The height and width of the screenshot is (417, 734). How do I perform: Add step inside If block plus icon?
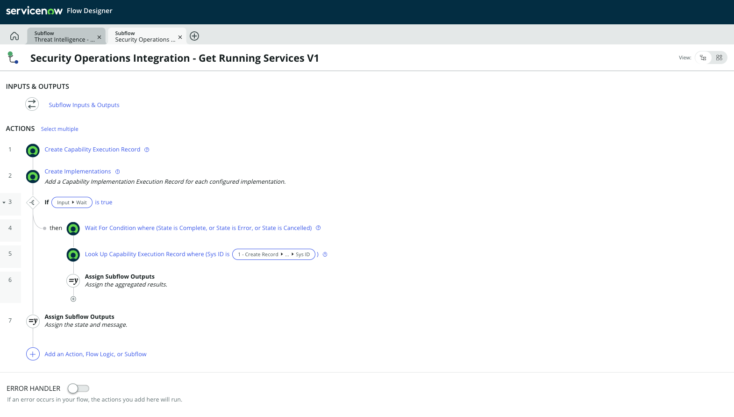coord(73,299)
